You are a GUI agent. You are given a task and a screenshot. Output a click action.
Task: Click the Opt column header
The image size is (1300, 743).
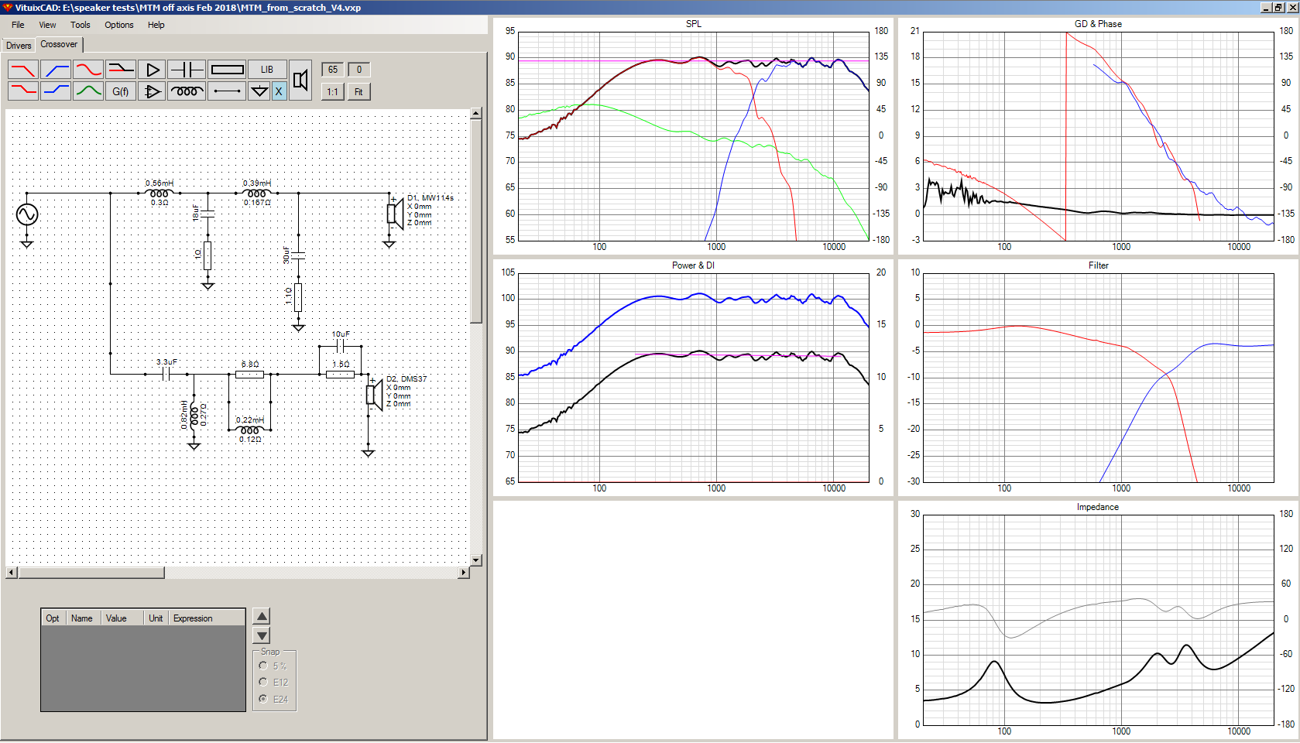[x=53, y=618]
